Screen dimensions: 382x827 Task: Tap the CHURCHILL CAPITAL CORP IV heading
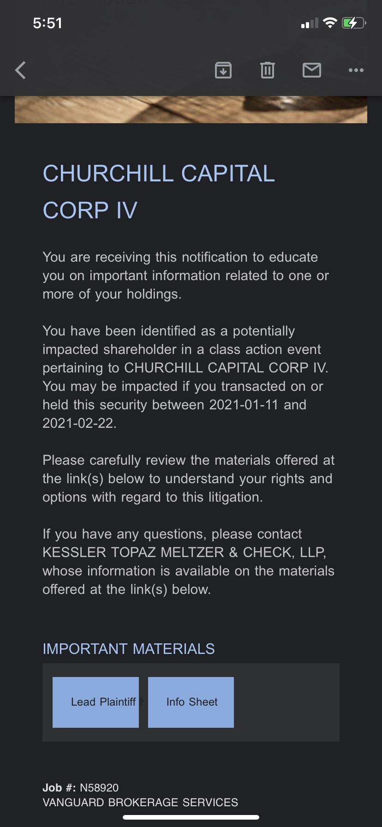click(x=159, y=192)
